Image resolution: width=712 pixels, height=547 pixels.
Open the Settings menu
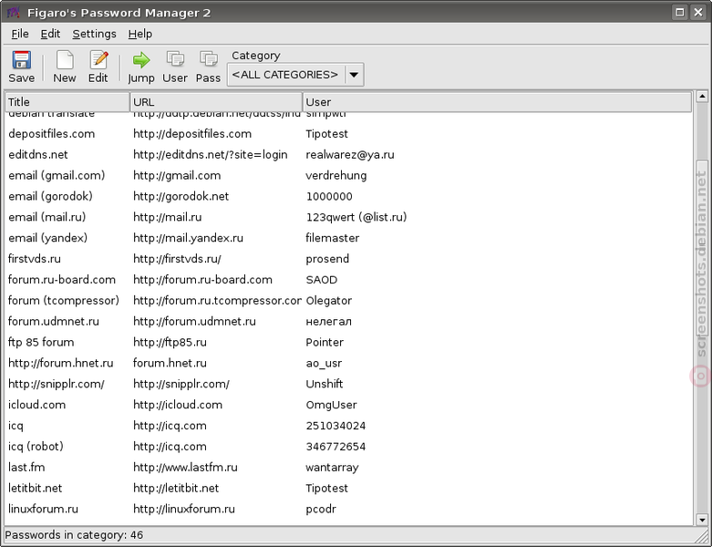click(x=95, y=34)
